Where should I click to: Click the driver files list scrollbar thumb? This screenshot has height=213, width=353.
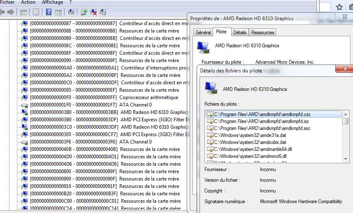point(346,121)
